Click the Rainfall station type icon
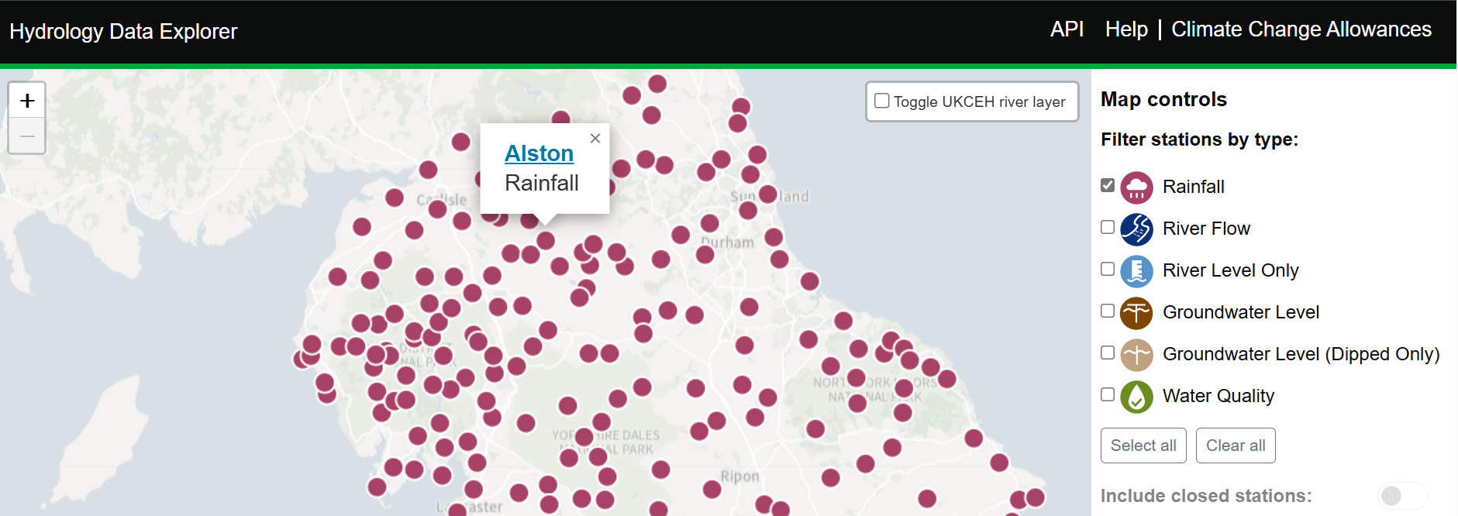Viewport: 1458px width, 516px height. (1136, 187)
